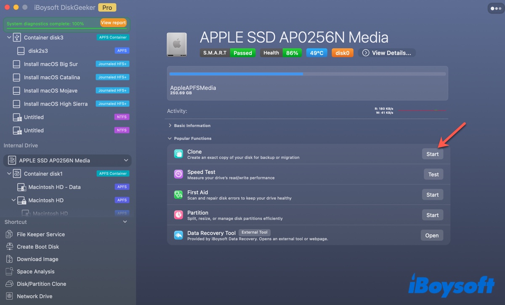Click the disk0 identifier badge
This screenshot has height=305, width=505.
(343, 53)
